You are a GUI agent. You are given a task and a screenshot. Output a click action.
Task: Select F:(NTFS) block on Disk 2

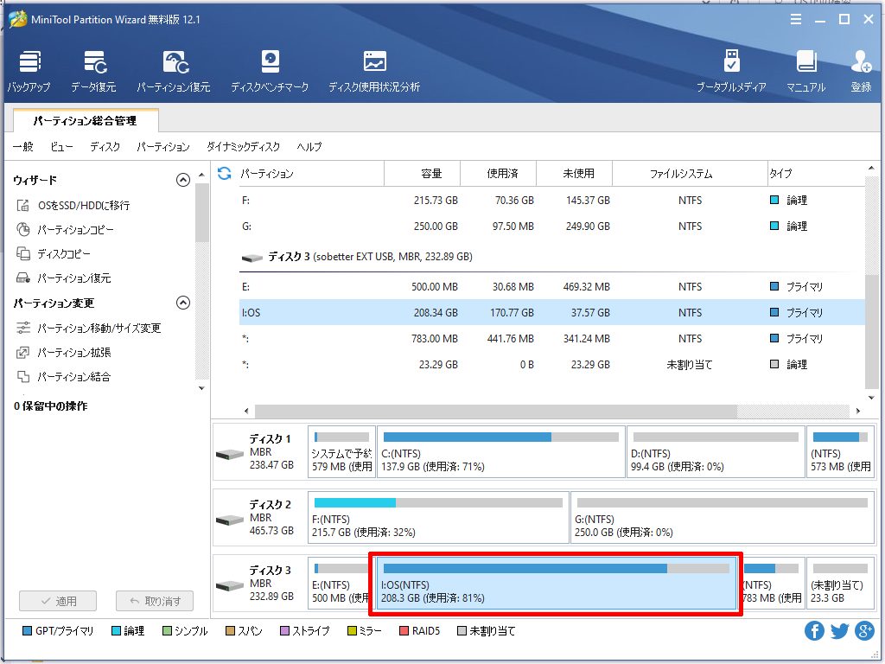pyautogui.click(x=438, y=518)
